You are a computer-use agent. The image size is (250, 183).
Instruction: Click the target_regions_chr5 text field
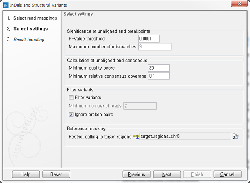tap(185, 137)
